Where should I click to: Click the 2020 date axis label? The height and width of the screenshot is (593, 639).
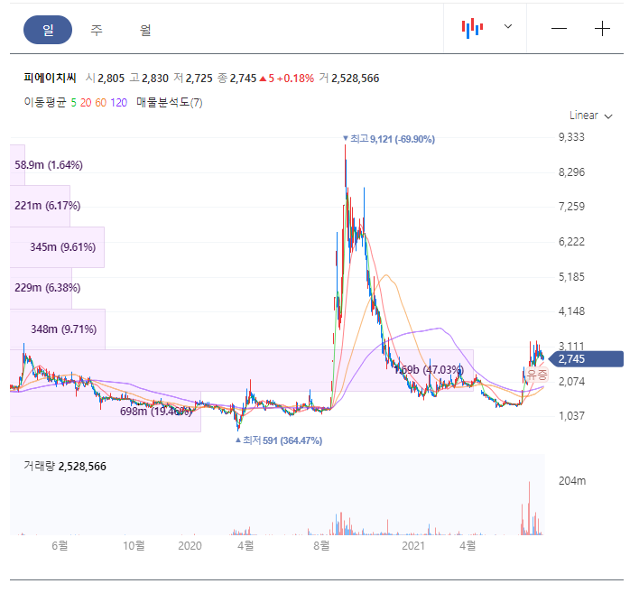click(x=190, y=545)
